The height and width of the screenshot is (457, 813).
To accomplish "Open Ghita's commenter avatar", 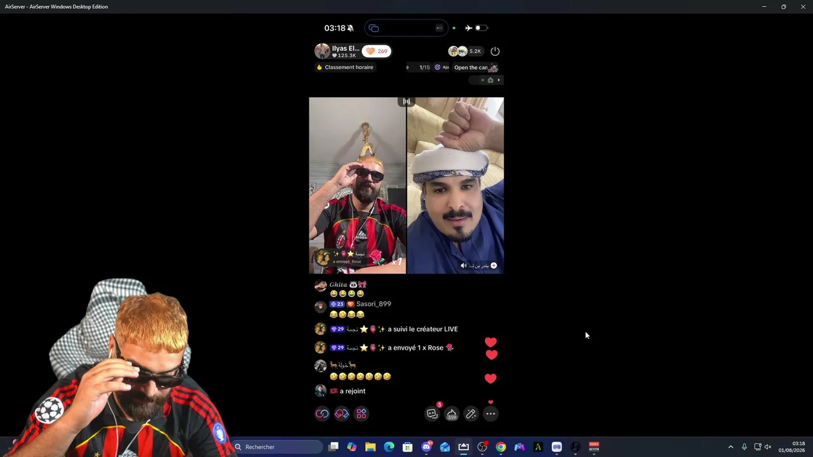I will 320,286.
